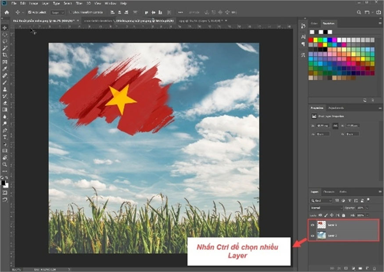Lock all using the padlock icon
The height and width of the screenshot is (272, 384).
pyautogui.click(x=344, y=215)
